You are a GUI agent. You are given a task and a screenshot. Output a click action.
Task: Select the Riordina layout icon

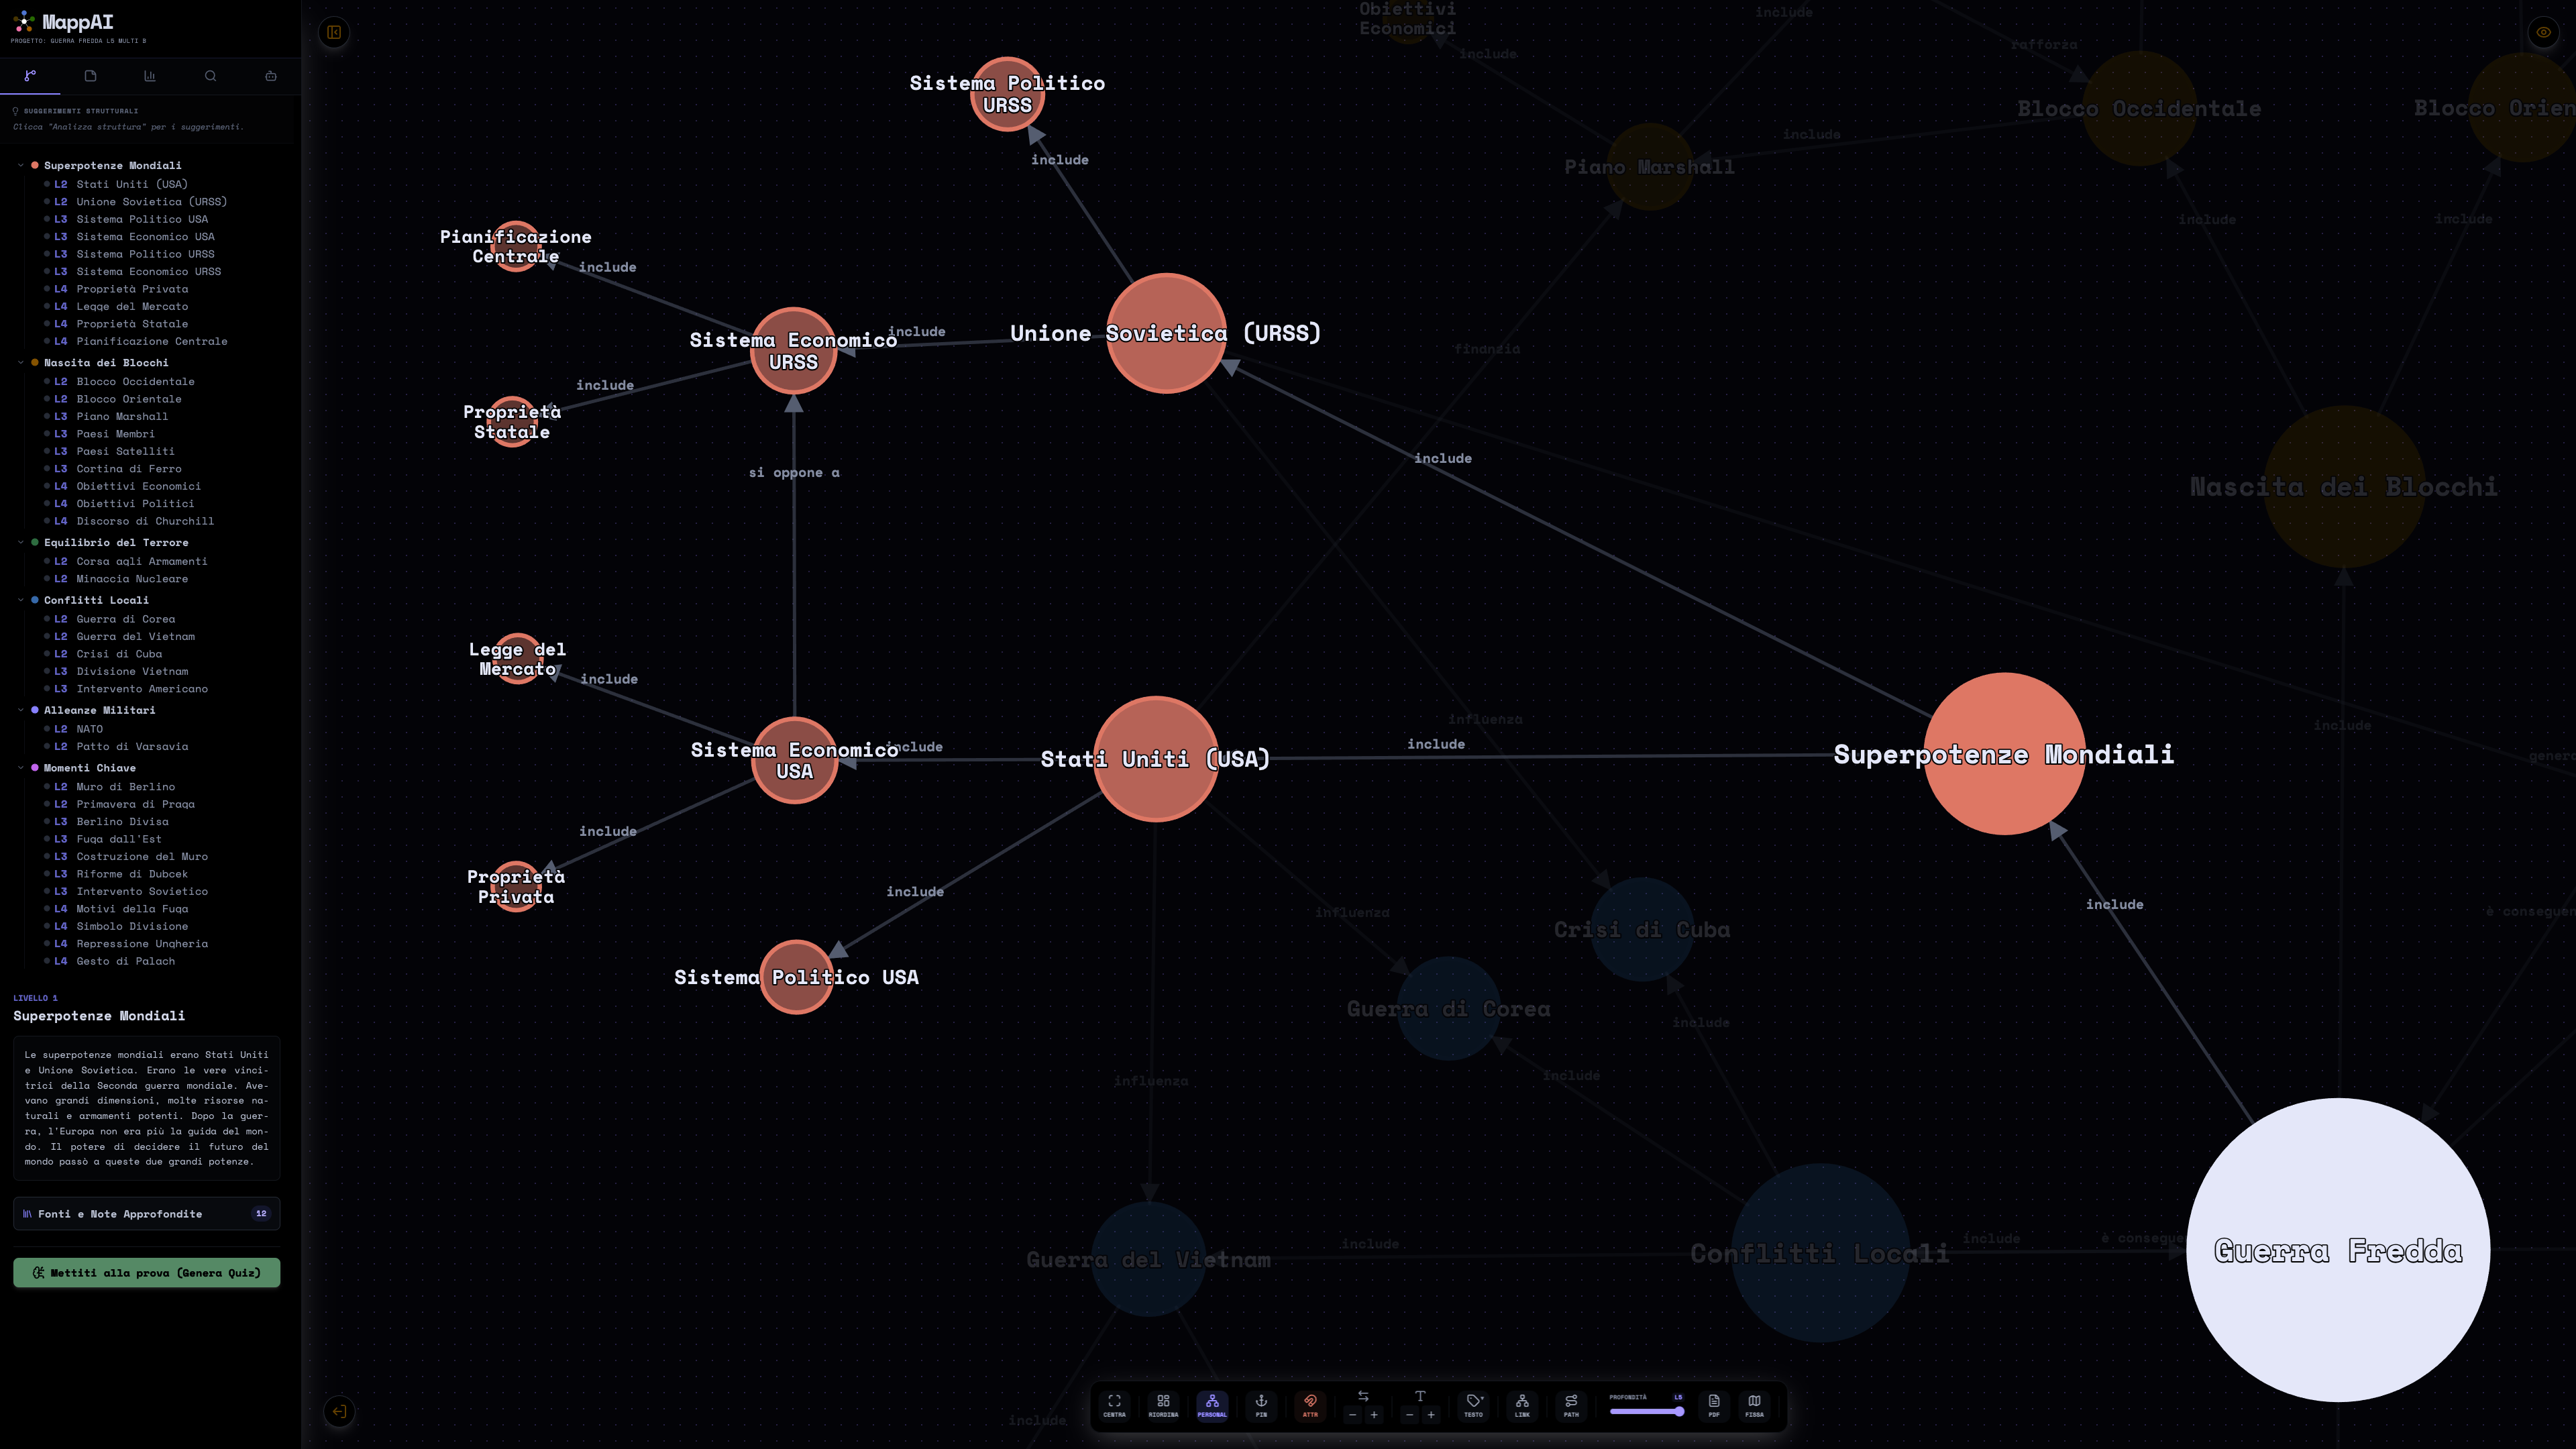(1163, 1405)
